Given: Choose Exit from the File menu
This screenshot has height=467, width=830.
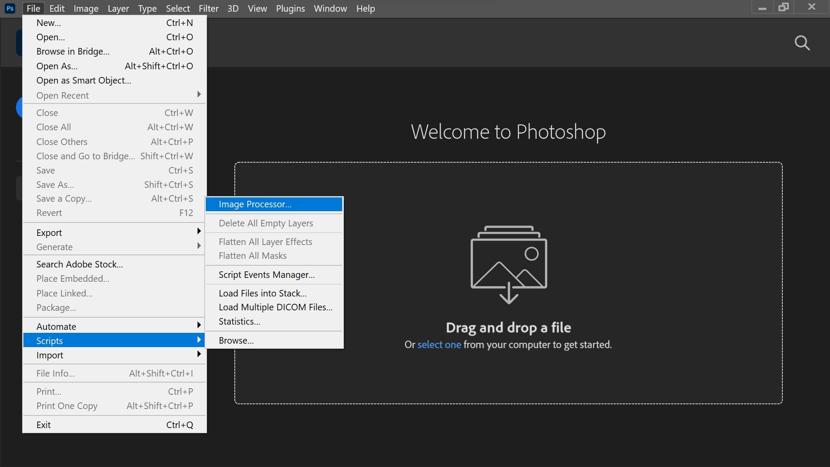Looking at the screenshot, I should [x=43, y=425].
